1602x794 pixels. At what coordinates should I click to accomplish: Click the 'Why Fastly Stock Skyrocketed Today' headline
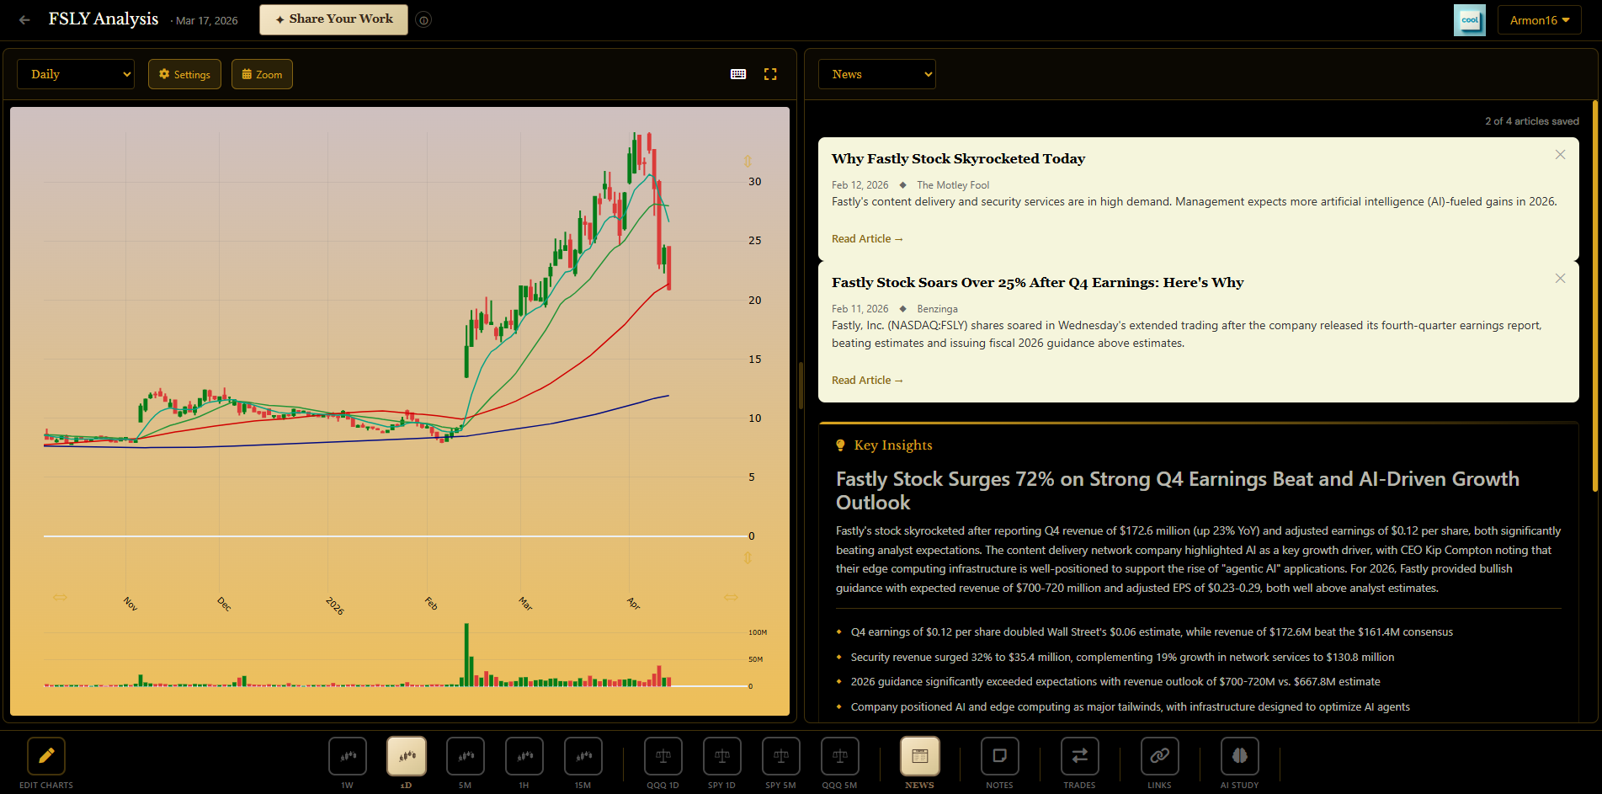pyautogui.click(x=958, y=158)
